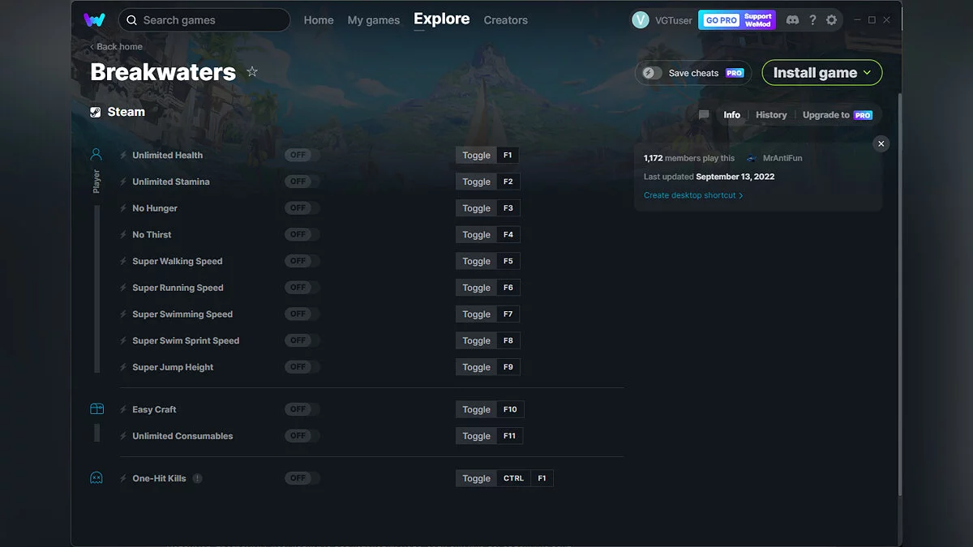
Task: Go to the Home tab
Action: [x=319, y=20]
